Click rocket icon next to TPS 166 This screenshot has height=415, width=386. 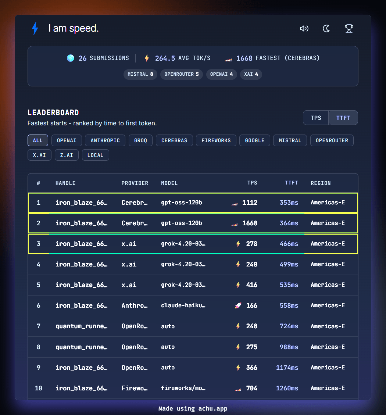(x=238, y=306)
